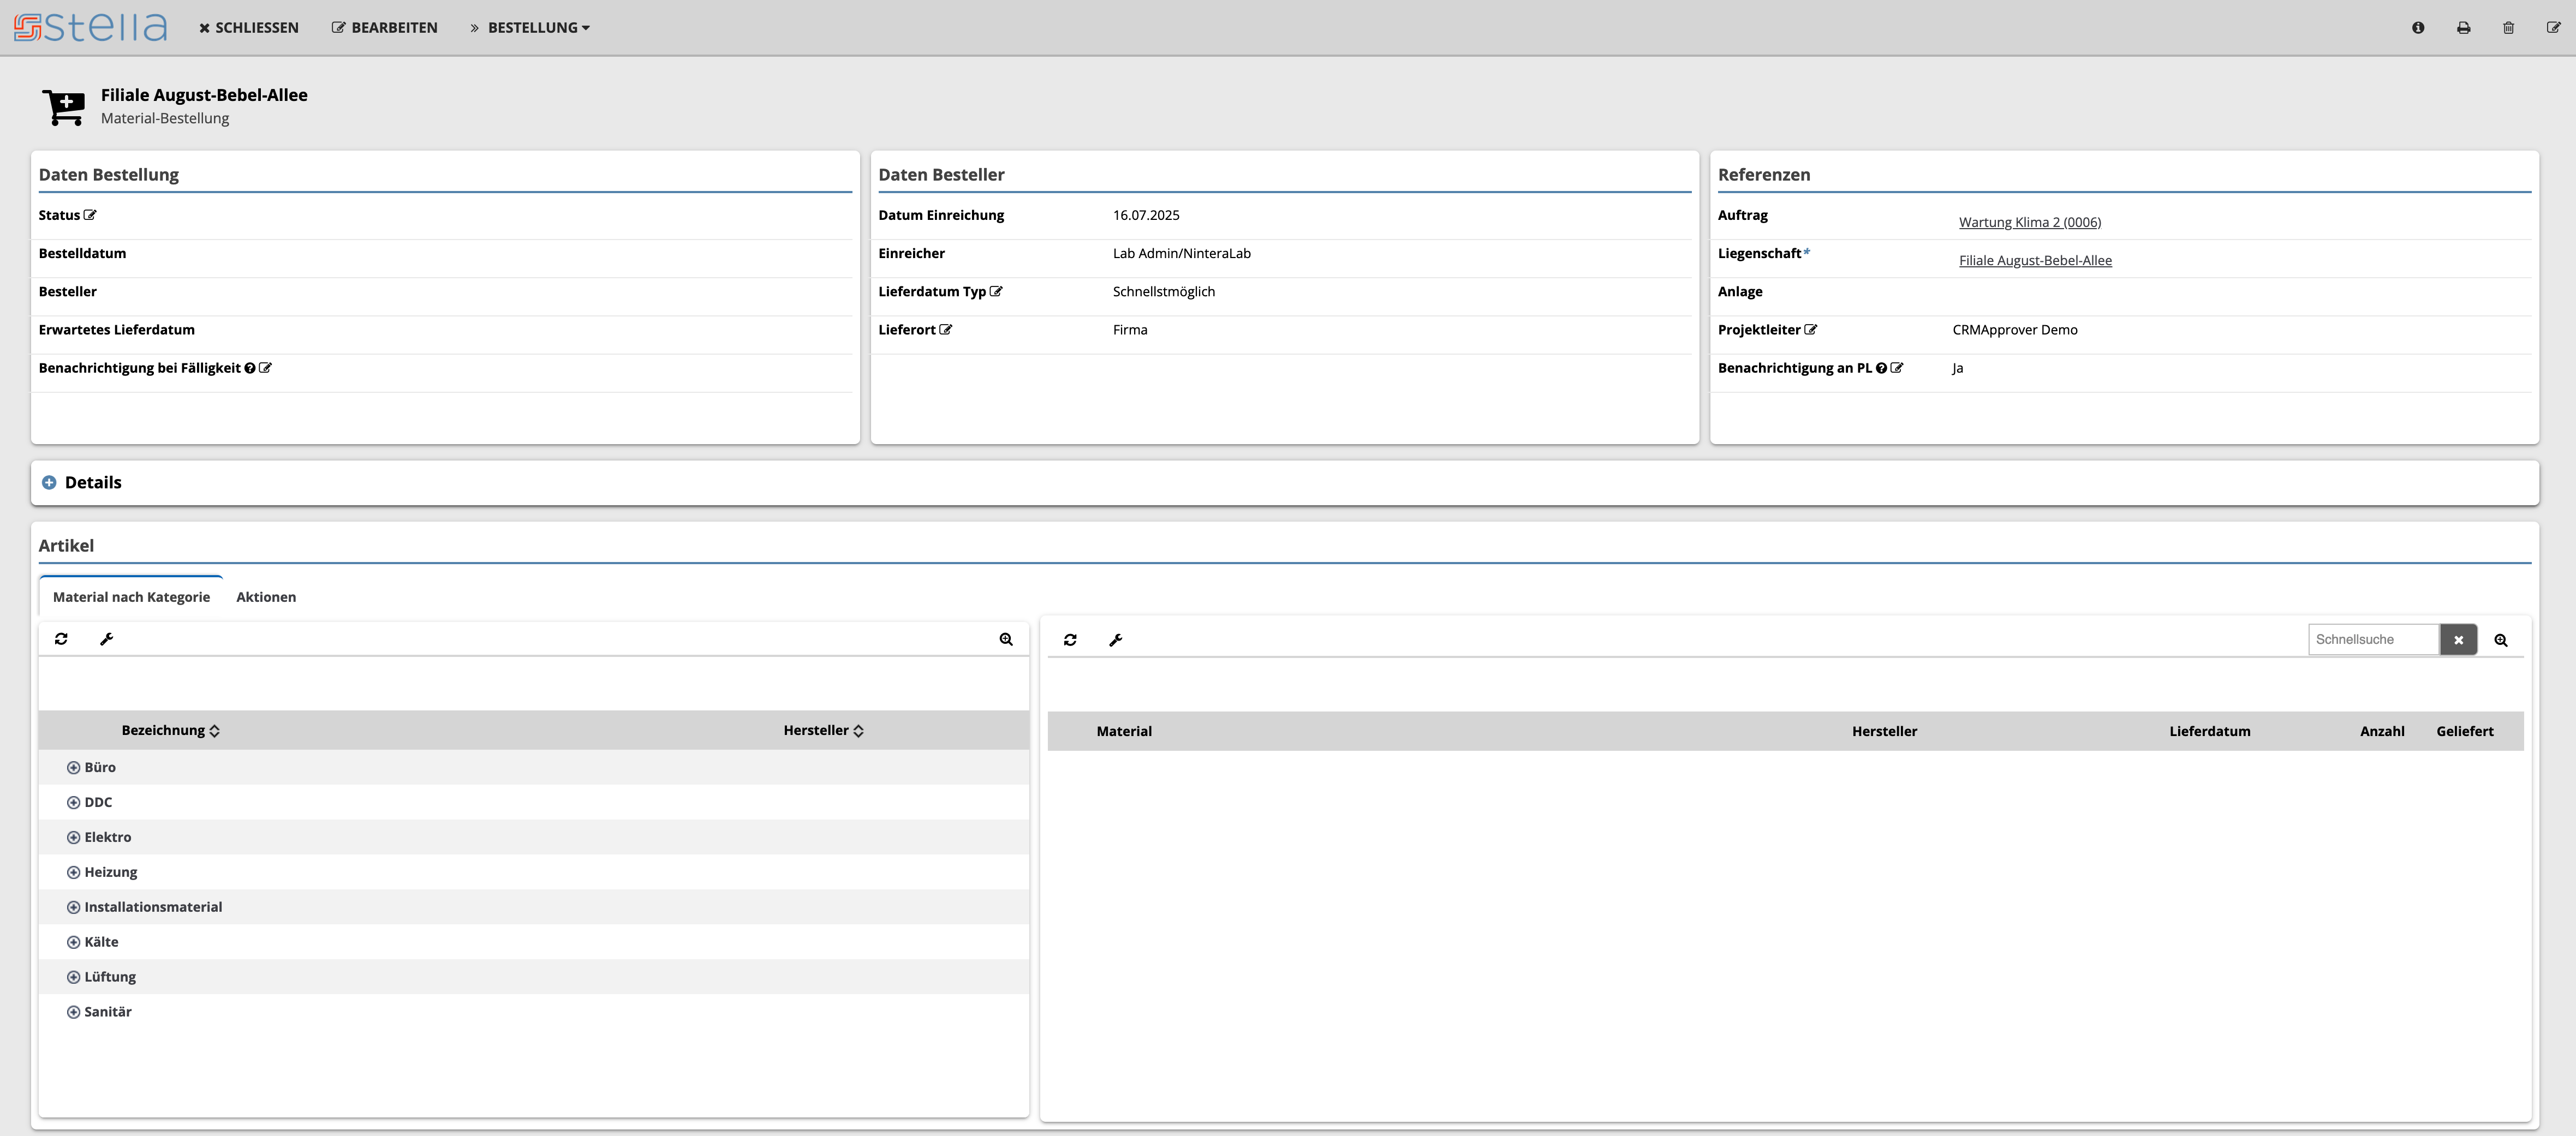This screenshot has width=2576, height=1136.
Task: Edit Projektleiter with its pencil icon
Action: click(x=1810, y=330)
